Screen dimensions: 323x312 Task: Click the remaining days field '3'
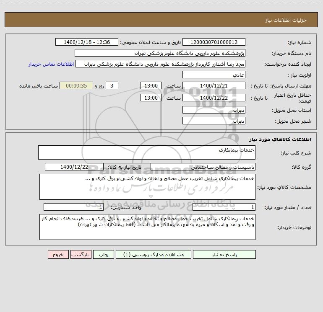pyautogui.click(x=112, y=85)
